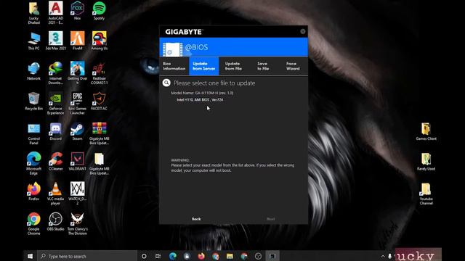Open Microsoft Edge from the taskbar
Image resolution: width=465 pixels, height=261 pixels.
[173, 256]
